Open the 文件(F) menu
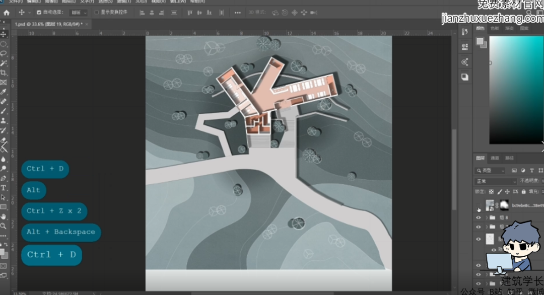 point(15,2)
